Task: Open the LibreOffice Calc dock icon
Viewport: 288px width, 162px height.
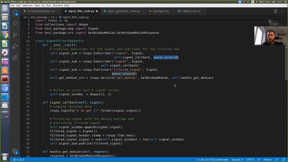Action: [5, 44]
